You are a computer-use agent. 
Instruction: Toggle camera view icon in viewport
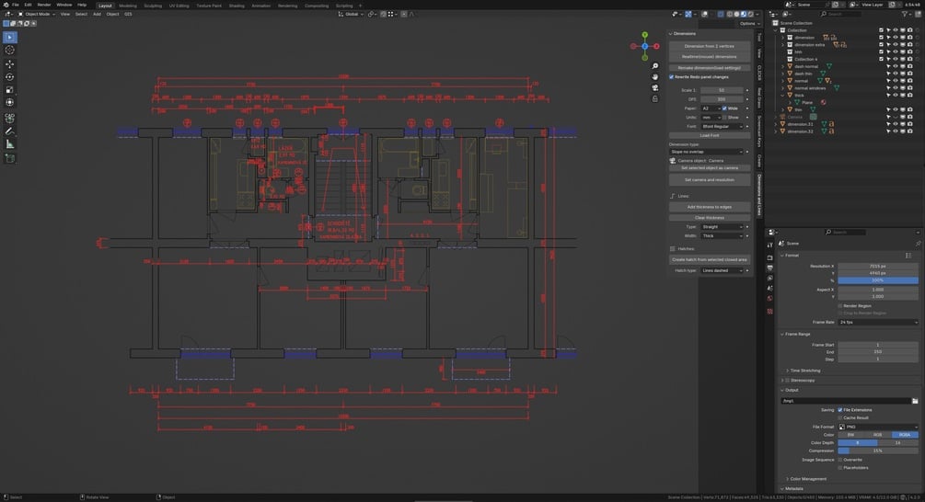[654, 87]
